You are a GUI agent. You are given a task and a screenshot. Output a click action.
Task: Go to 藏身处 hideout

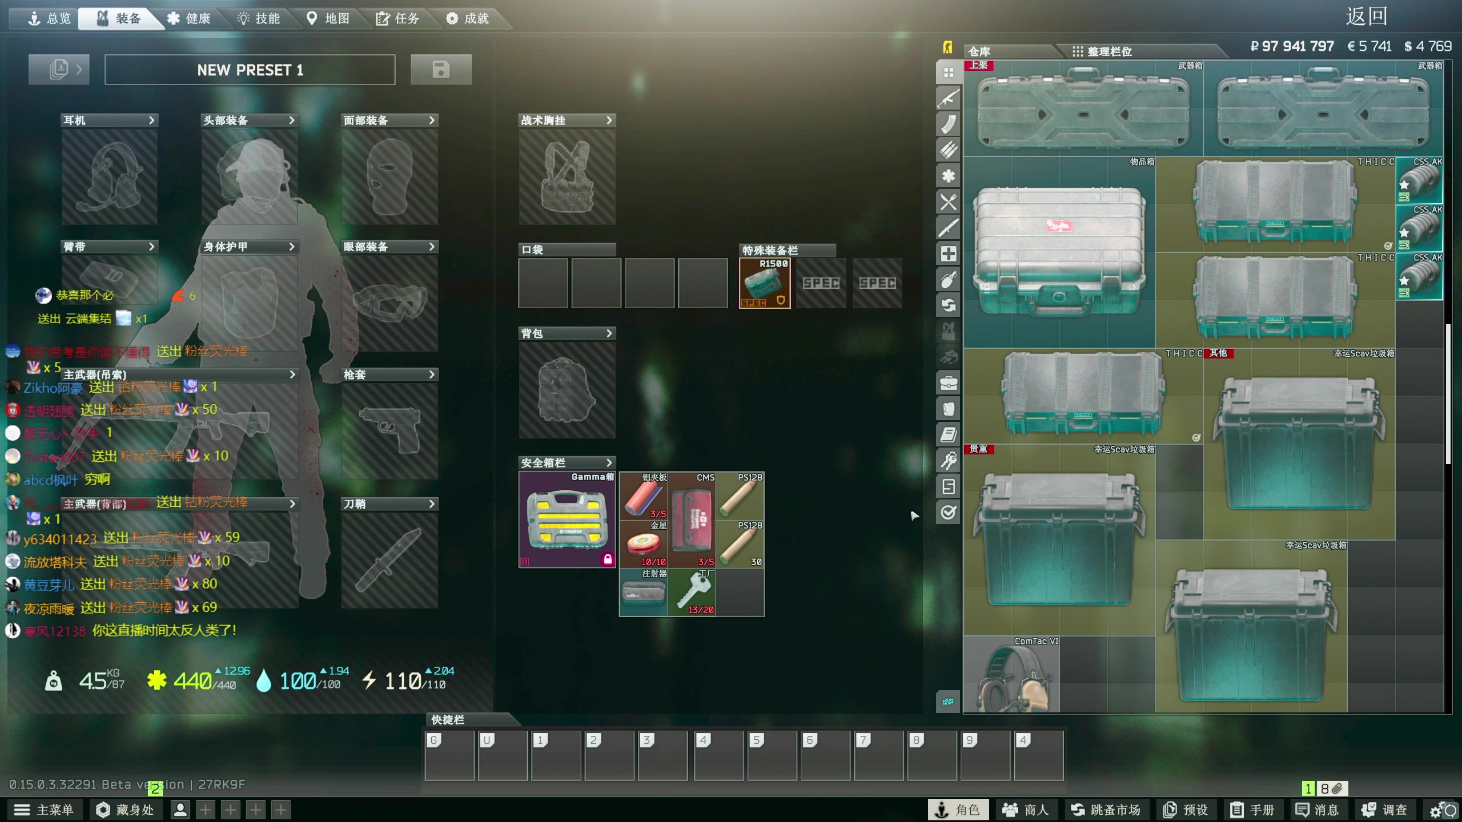(125, 810)
